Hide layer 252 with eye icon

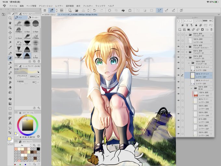pos(178,94)
